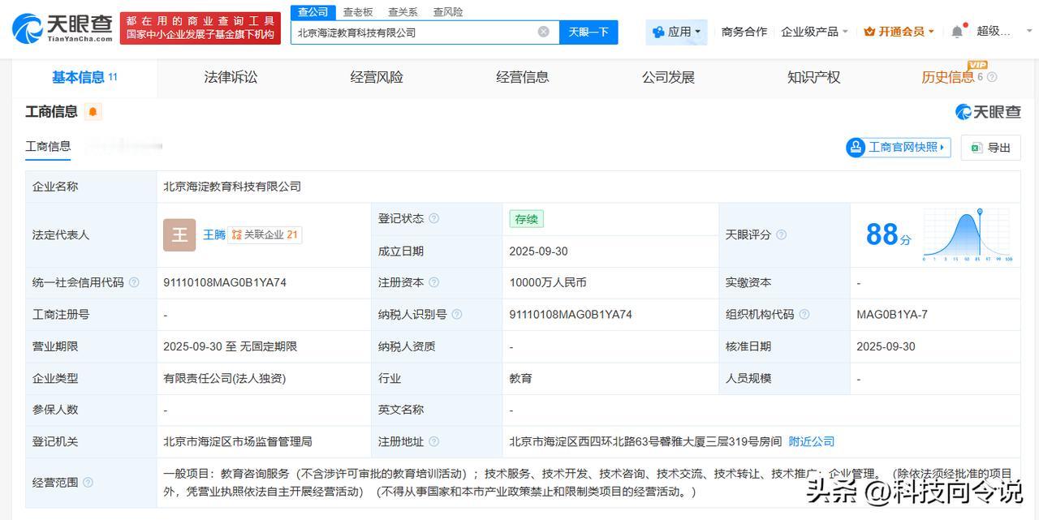The height and width of the screenshot is (520, 1039).
Task: Click the organization code MAG0B1YA-7
Action: 892,314
